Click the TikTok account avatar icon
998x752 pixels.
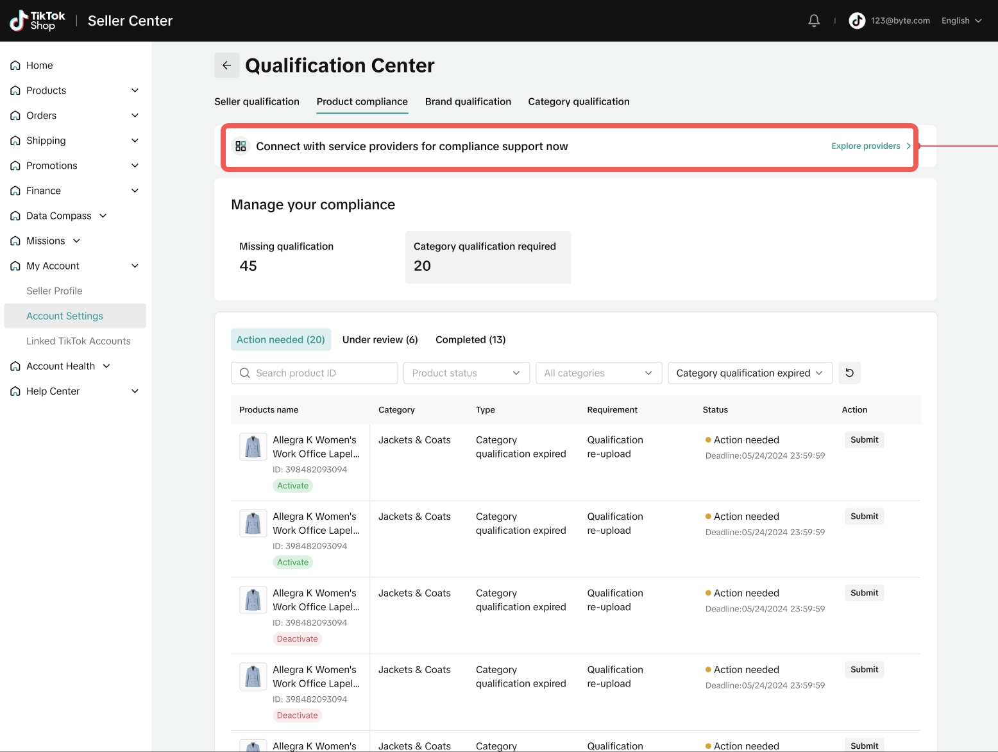pyautogui.click(x=857, y=21)
